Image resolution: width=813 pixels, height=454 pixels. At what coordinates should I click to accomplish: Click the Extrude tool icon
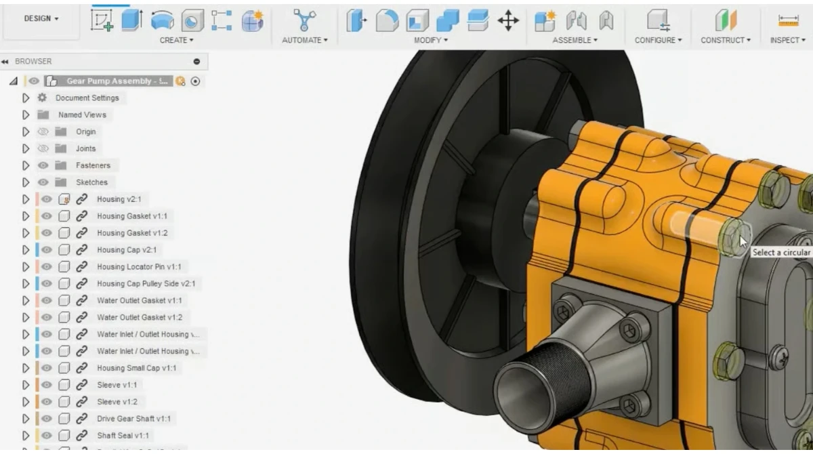coord(131,20)
